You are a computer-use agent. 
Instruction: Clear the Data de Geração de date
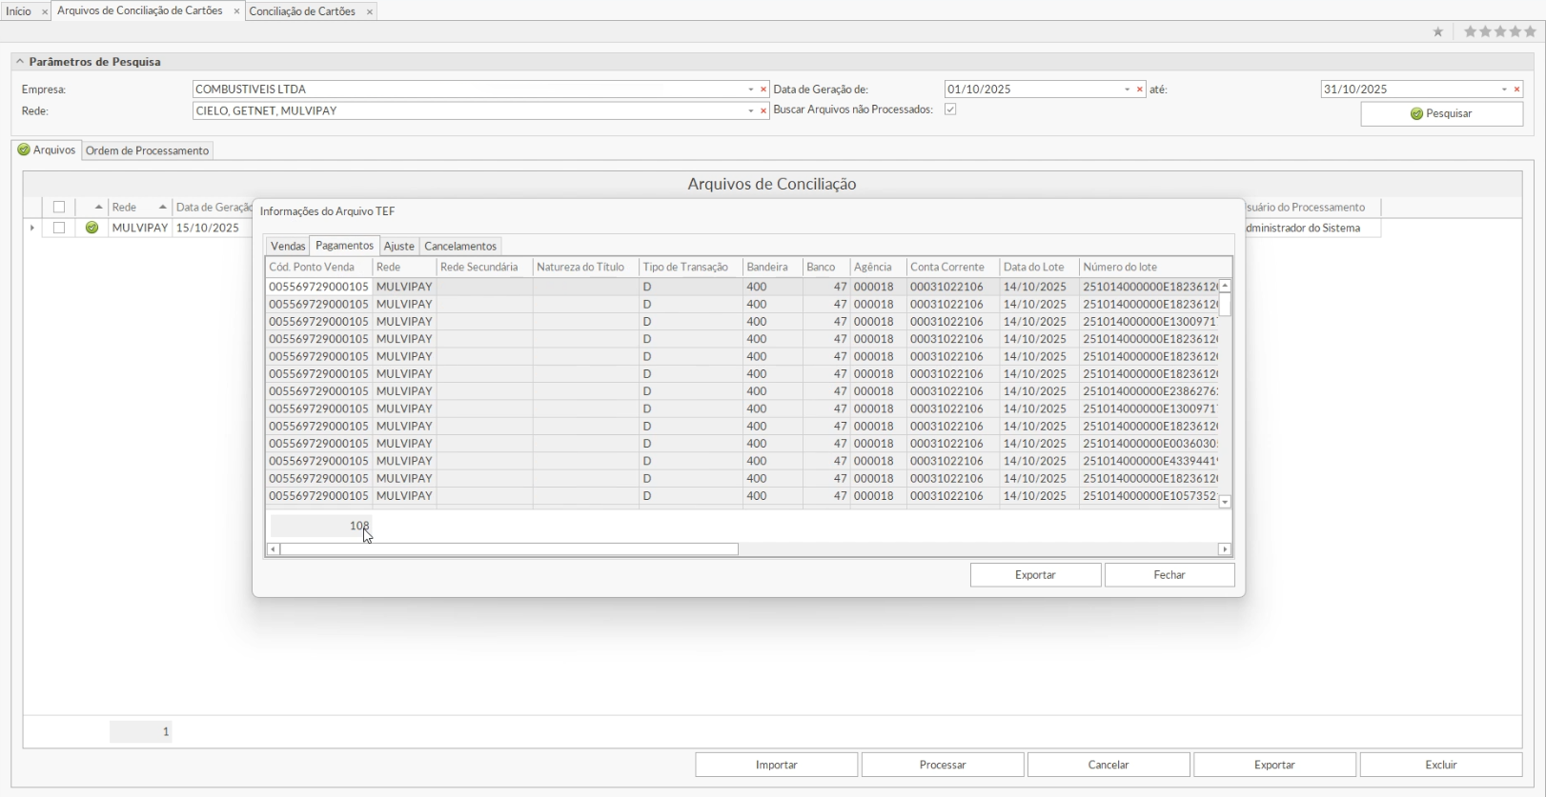[x=1140, y=90]
